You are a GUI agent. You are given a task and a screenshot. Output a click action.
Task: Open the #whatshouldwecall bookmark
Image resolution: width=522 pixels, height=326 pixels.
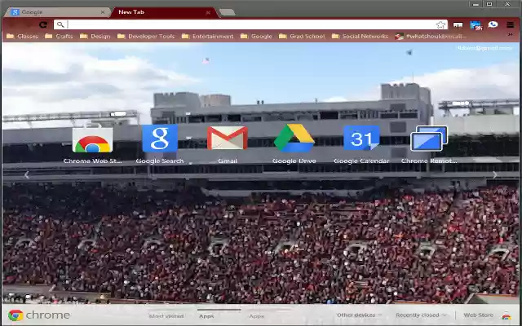pos(431,36)
